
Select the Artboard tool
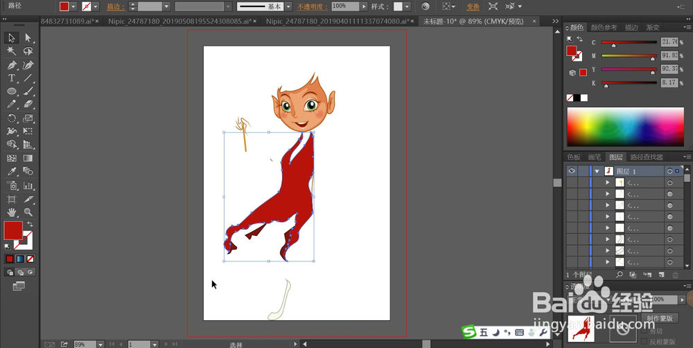(12, 199)
